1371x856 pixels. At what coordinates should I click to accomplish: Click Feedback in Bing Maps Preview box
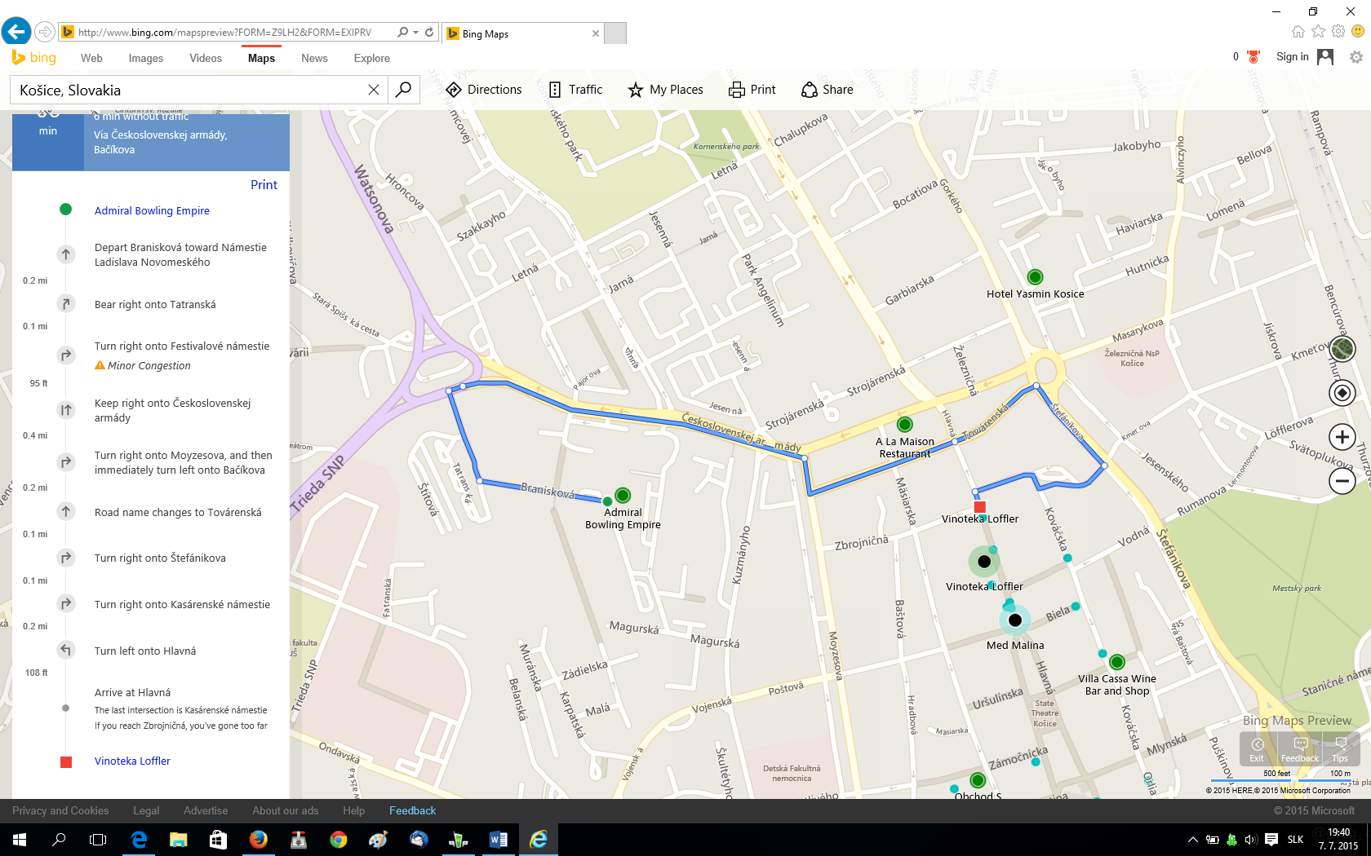(1300, 749)
